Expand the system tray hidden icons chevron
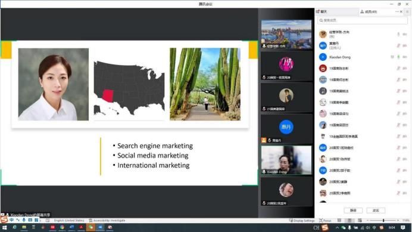Viewport: 412px width, 232px height. click(337, 227)
